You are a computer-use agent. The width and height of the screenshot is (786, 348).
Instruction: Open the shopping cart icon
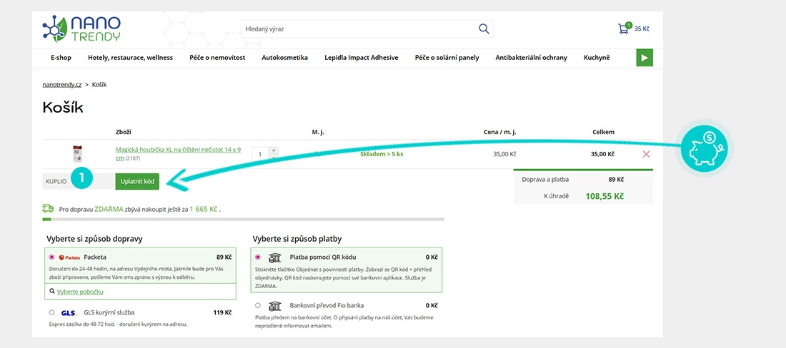coord(624,28)
